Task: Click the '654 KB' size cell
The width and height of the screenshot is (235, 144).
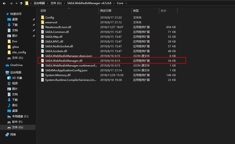Action: 171,27
